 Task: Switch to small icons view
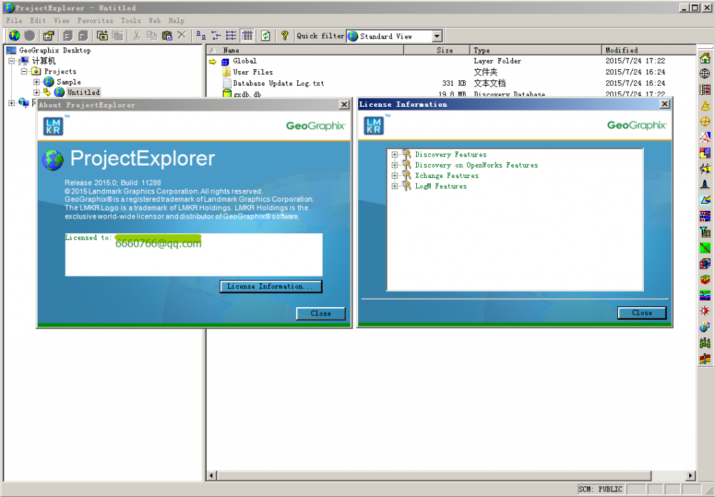point(216,36)
